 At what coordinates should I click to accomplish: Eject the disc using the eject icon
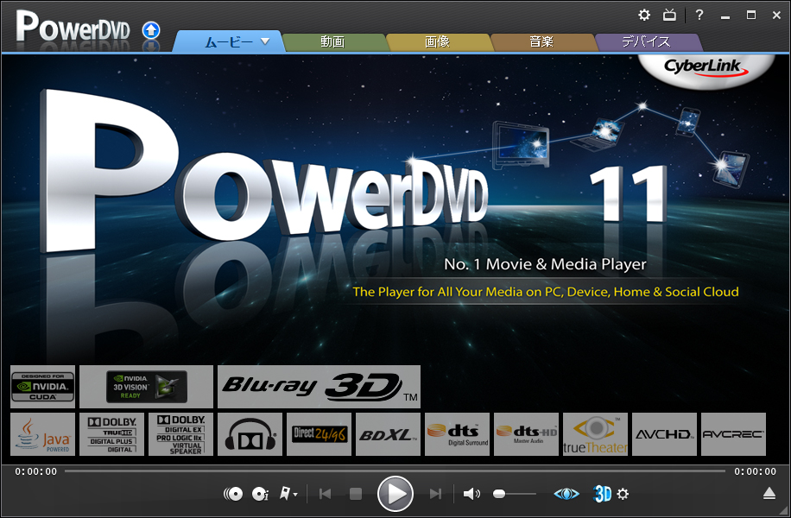pyautogui.click(x=769, y=493)
